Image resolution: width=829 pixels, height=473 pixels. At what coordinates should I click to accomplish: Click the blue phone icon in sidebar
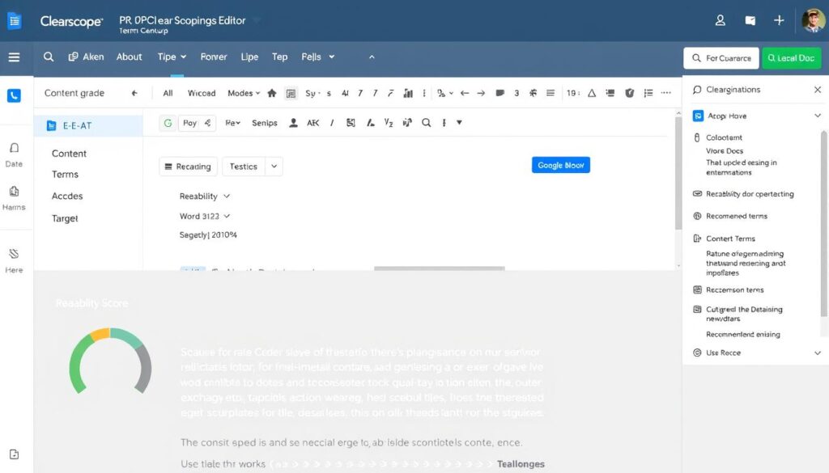[x=15, y=95]
